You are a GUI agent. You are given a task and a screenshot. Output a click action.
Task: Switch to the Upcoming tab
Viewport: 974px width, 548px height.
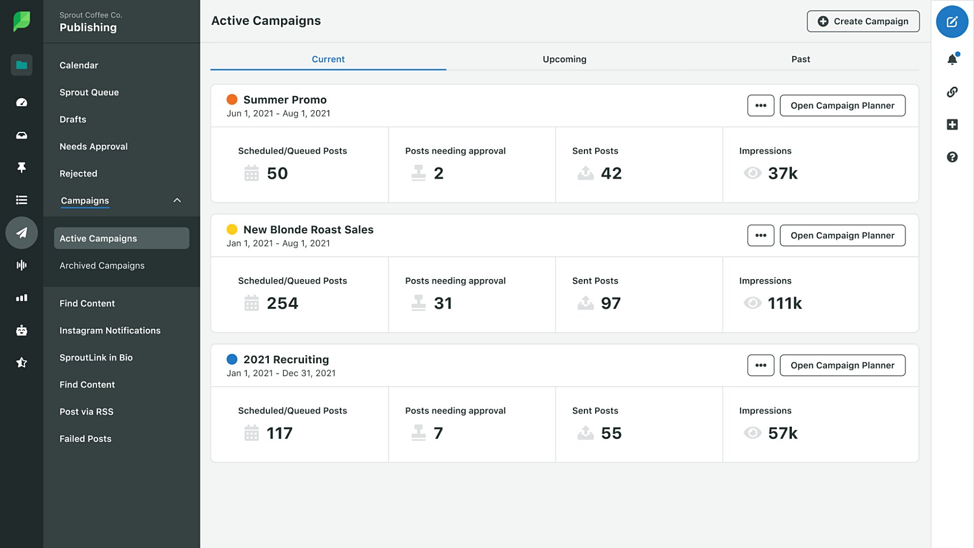pos(564,59)
